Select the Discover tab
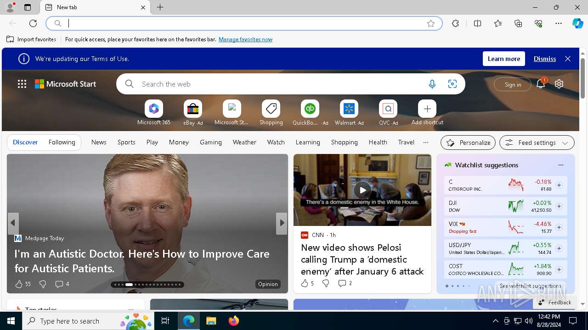Image resolution: width=588 pixels, height=330 pixels. [25, 142]
